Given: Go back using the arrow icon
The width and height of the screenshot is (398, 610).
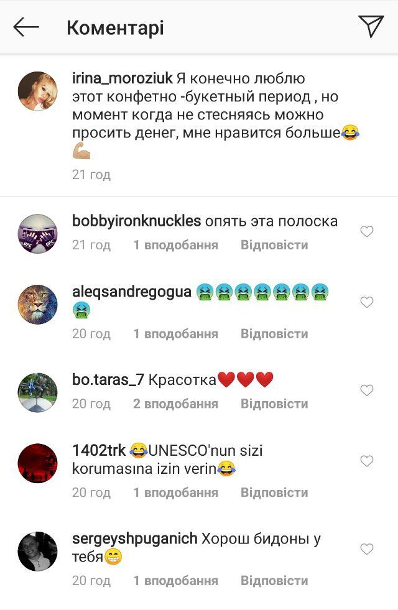Looking at the screenshot, I should pos(26,27).
